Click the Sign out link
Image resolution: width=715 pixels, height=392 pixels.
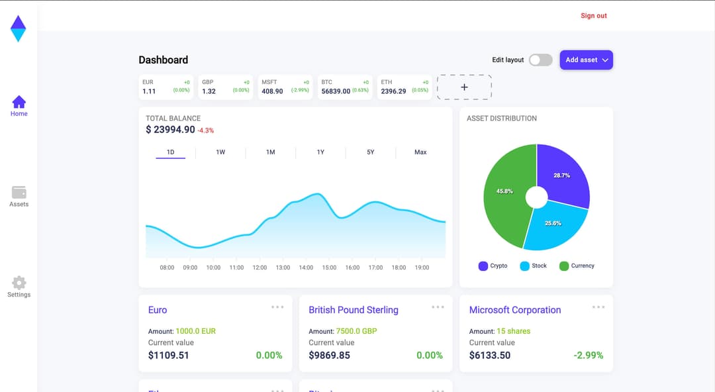pyautogui.click(x=593, y=16)
